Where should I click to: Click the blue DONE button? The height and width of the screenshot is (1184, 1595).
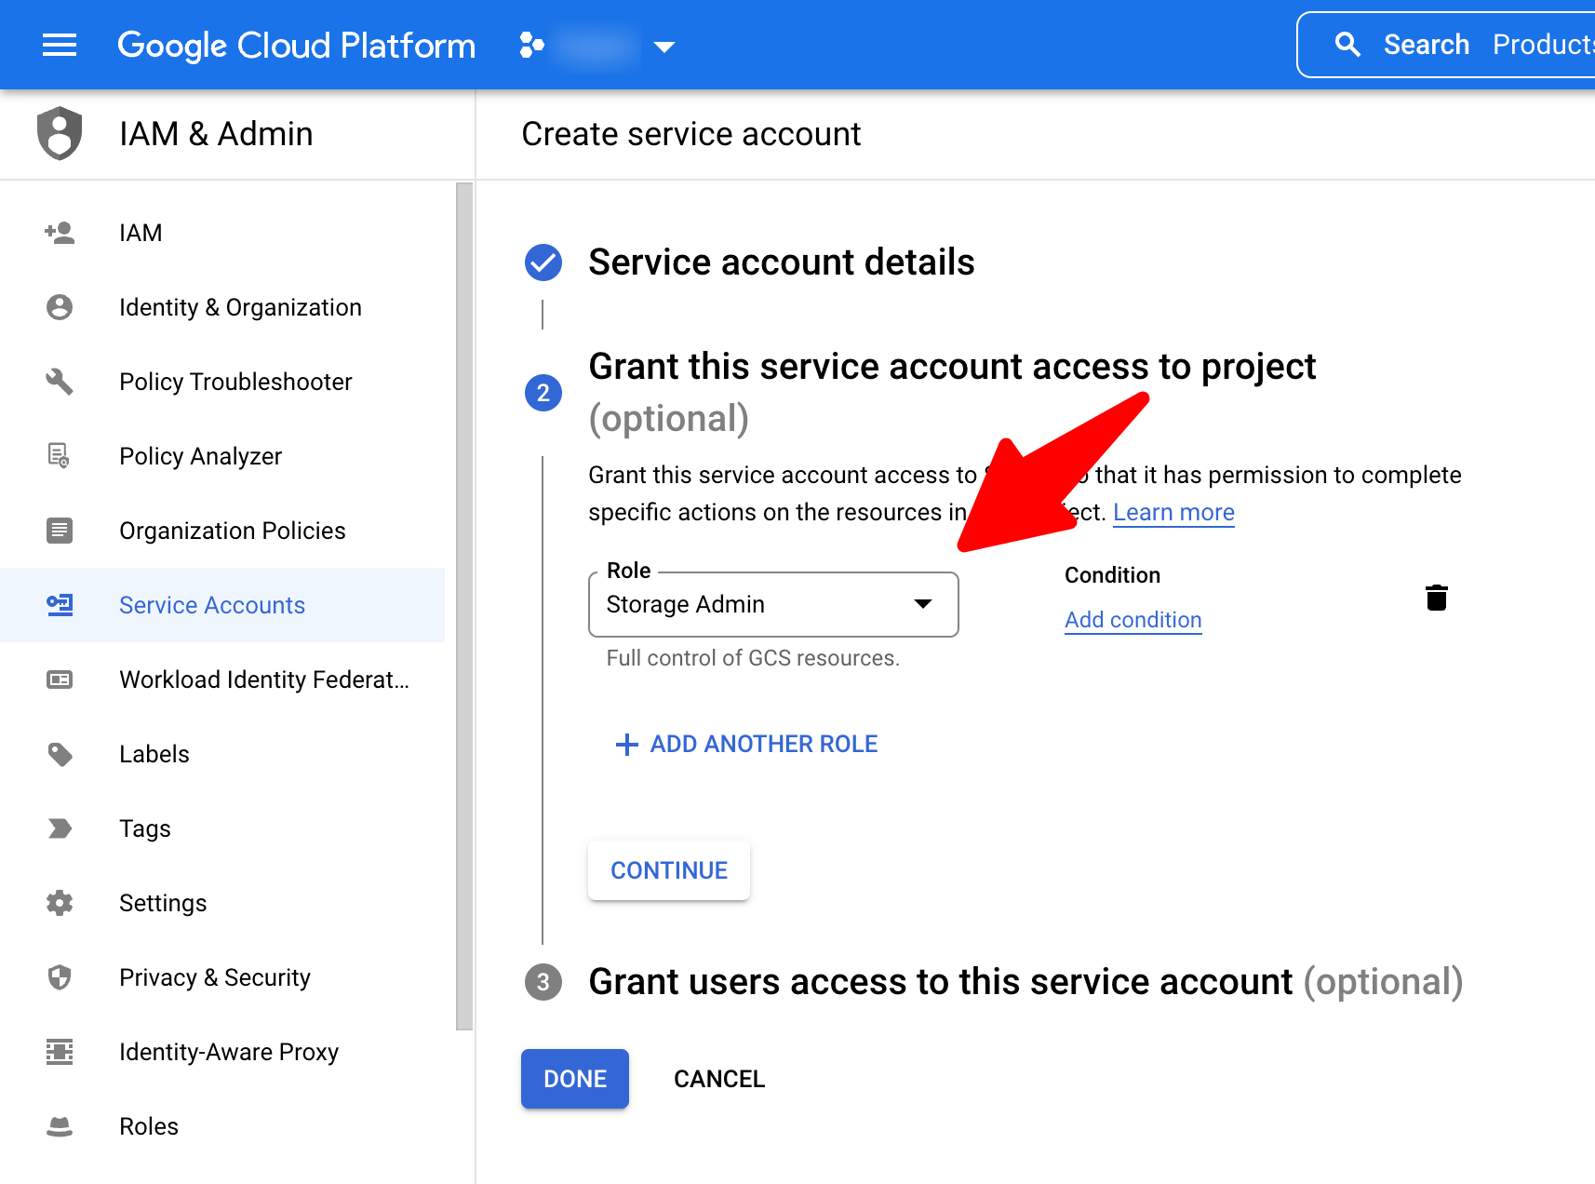(x=574, y=1079)
